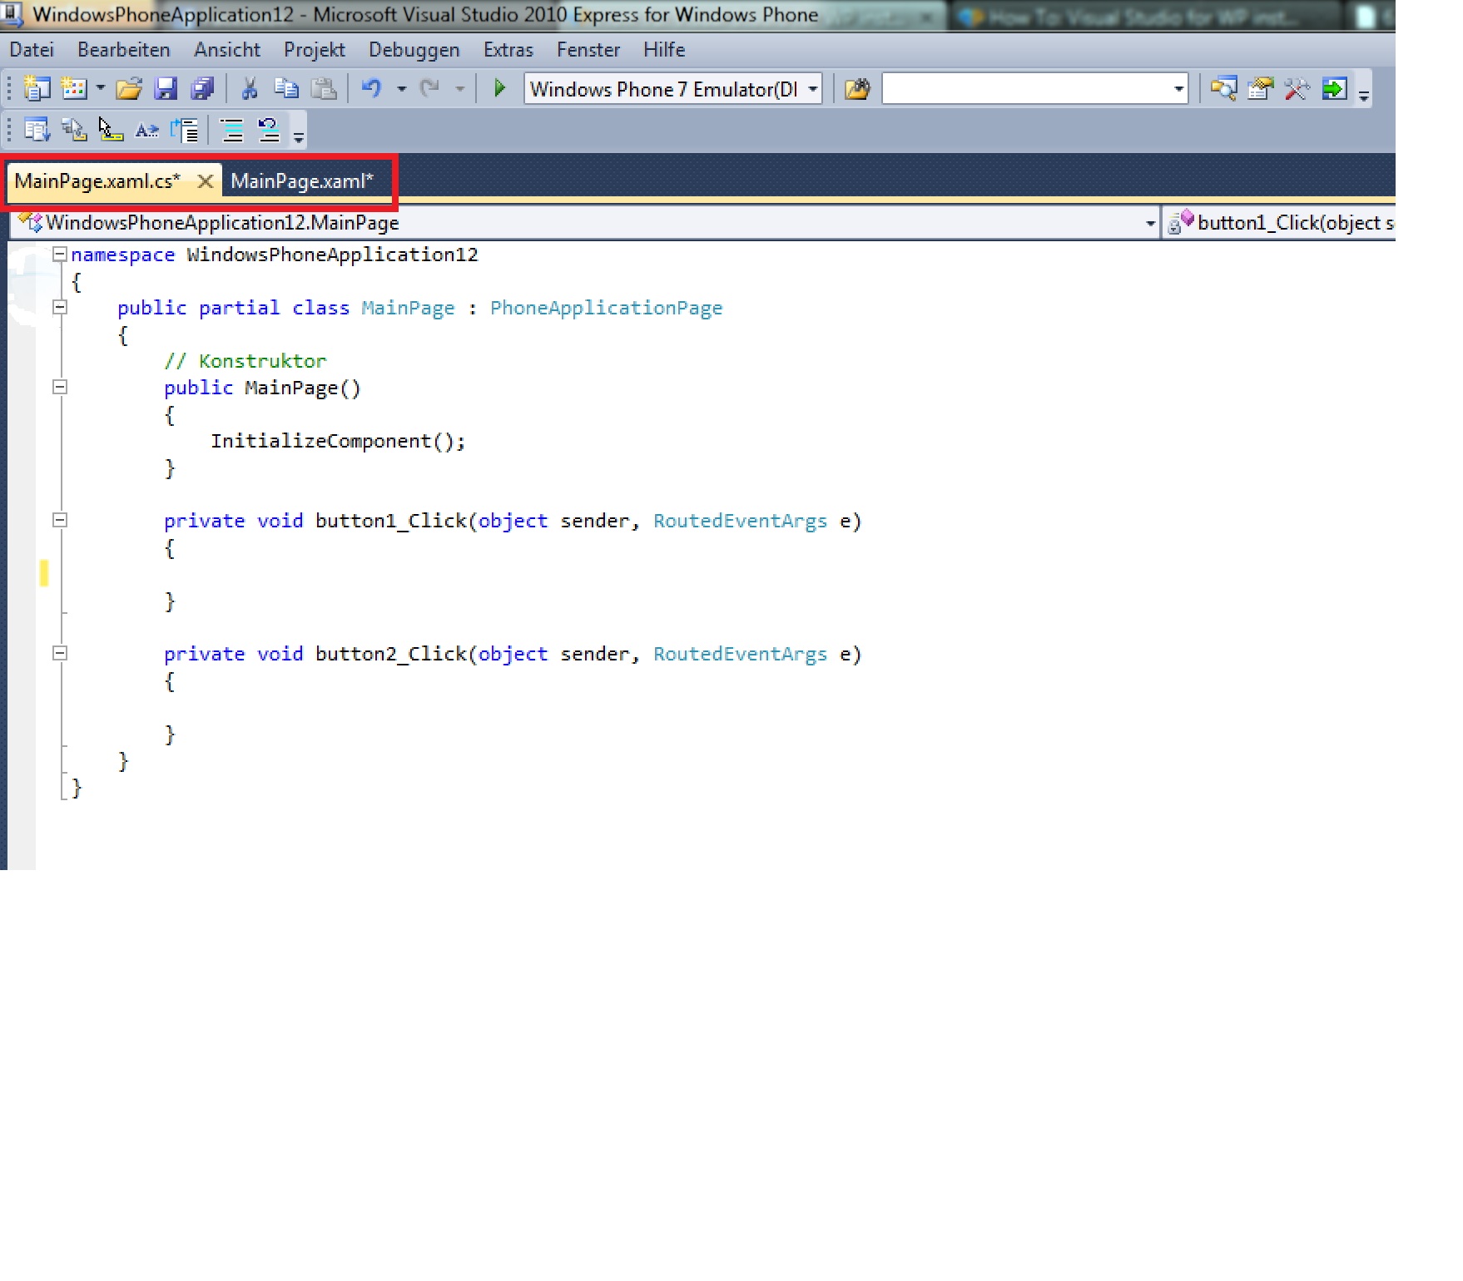Viewport: 1463px width, 1281px height.
Task: Save the current file with the floppy icon
Action: 166,88
